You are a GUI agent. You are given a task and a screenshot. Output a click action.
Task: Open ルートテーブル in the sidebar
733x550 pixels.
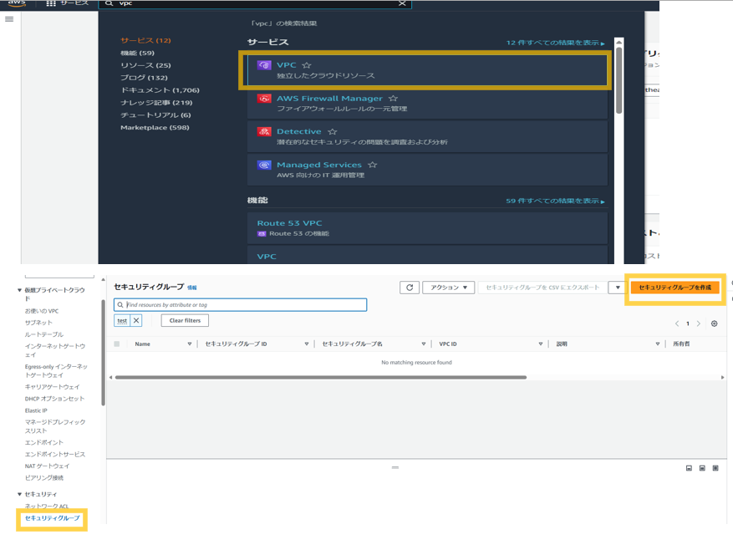coord(44,334)
